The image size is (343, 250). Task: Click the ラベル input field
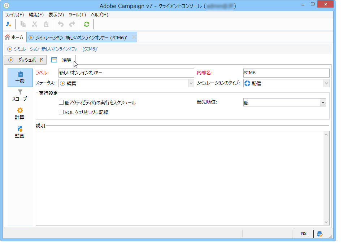126,73
